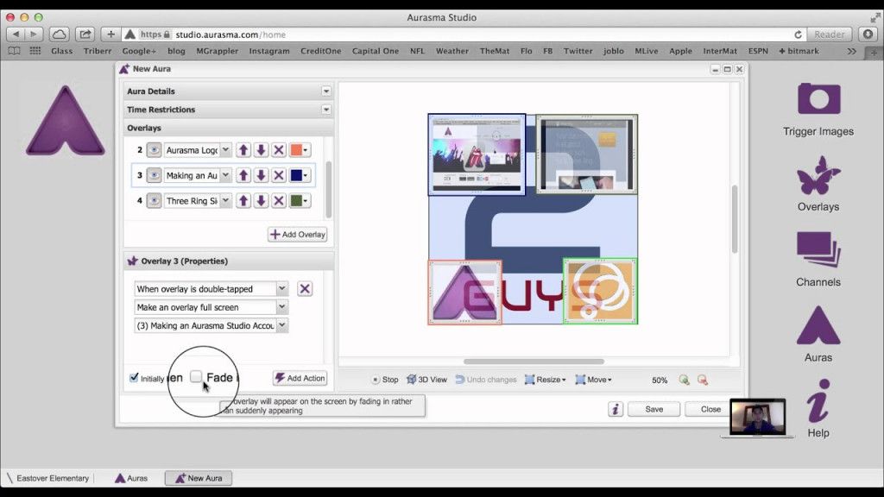Remove the double-tapped action
Screen dimensions: 884x497
(x=305, y=289)
